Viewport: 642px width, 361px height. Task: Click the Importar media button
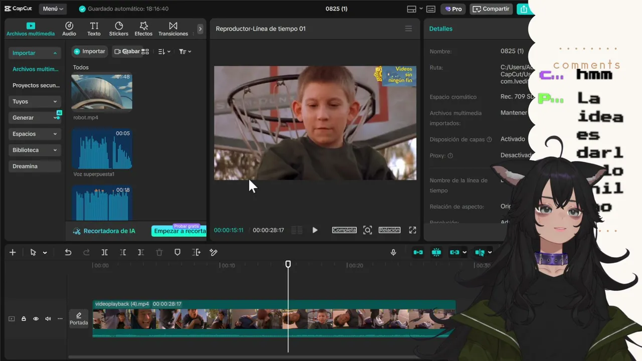pos(89,52)
